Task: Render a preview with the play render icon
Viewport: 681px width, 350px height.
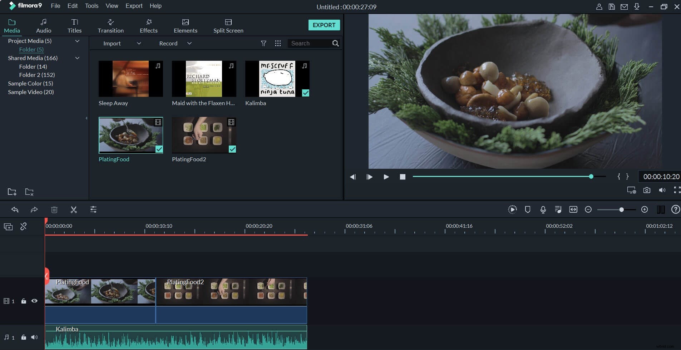Action: tap(512, 209)
